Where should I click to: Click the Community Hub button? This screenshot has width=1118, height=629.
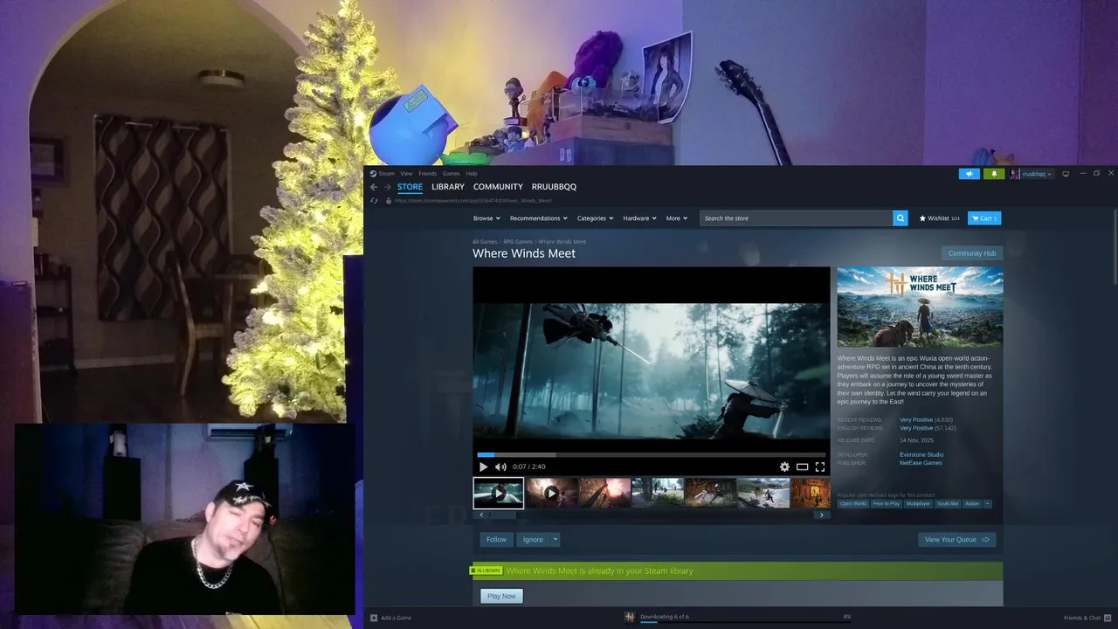point(972,253)
